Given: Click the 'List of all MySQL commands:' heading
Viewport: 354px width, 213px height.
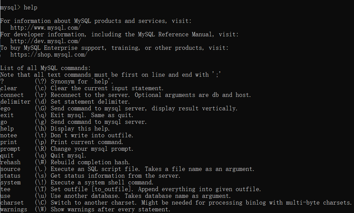Looking at the screenshot, I should (x=45, y=68).
